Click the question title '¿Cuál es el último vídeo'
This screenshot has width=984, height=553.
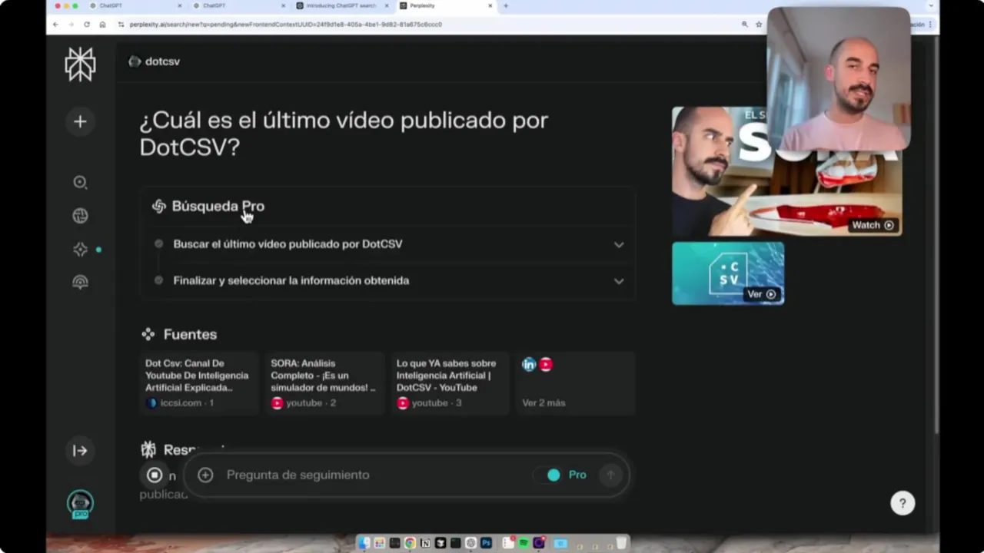coord(344,134)
